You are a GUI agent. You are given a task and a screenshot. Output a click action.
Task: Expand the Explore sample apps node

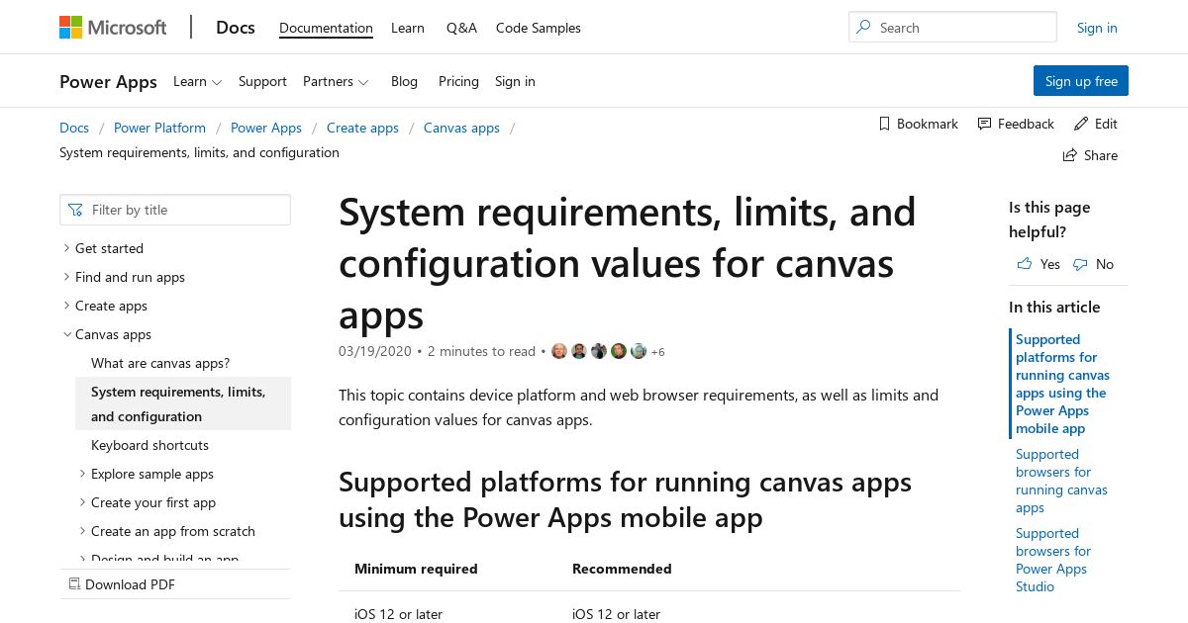pyautogui.click(x=82, y=474)
